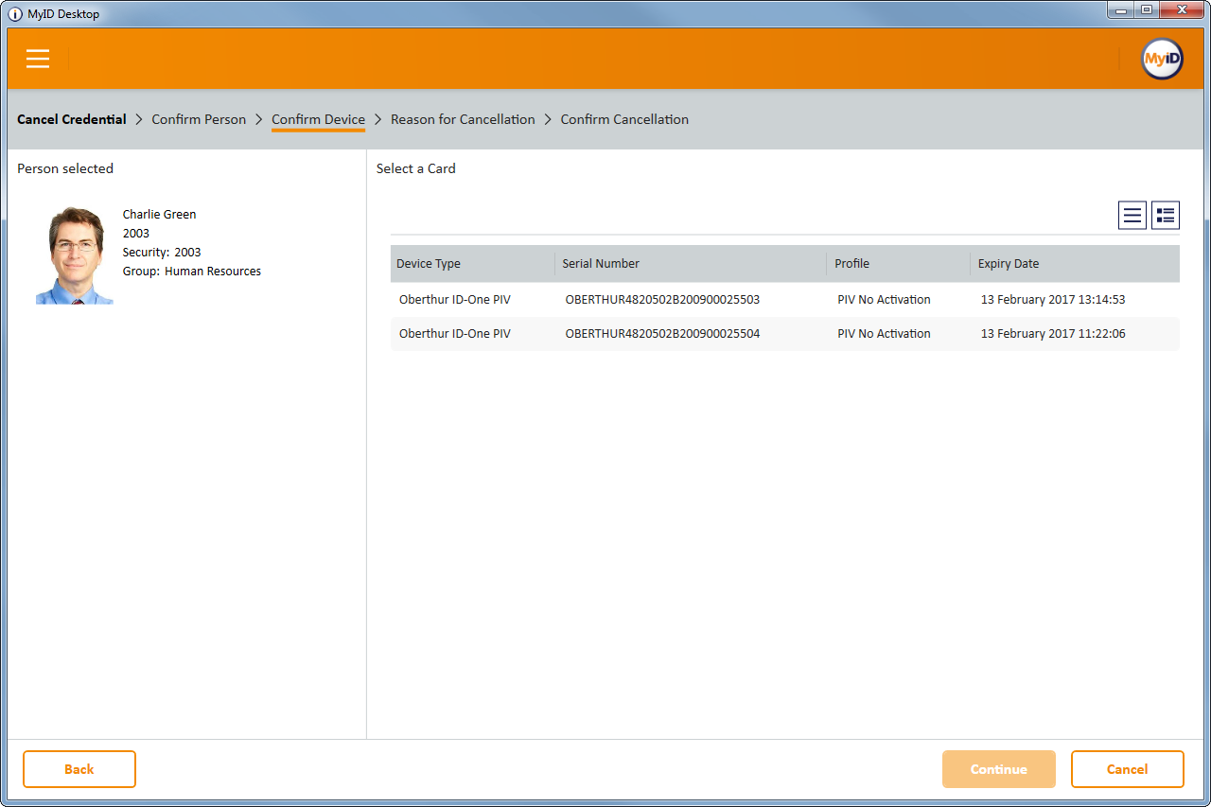Select the Confirm Device step
This screenshot has height=807, width=1211.
click(318, 119)
